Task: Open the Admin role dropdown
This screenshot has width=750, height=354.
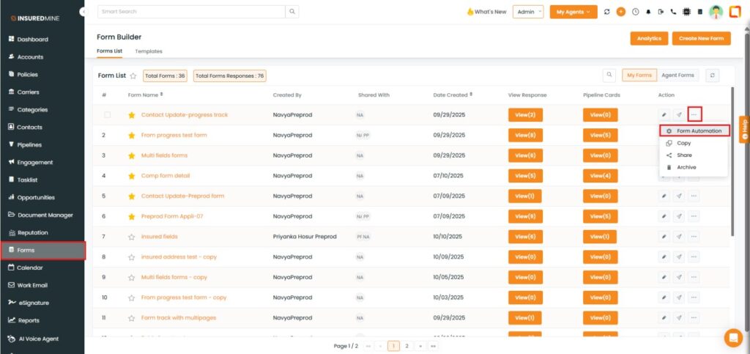Action: [528, 12]
